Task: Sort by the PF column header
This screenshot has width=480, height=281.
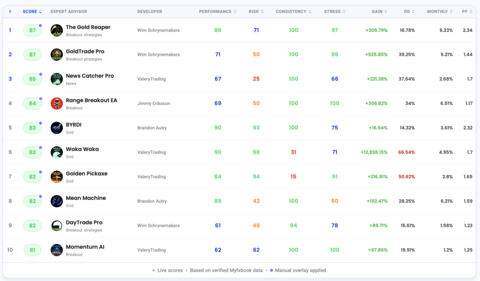Action: coord(467,12)
